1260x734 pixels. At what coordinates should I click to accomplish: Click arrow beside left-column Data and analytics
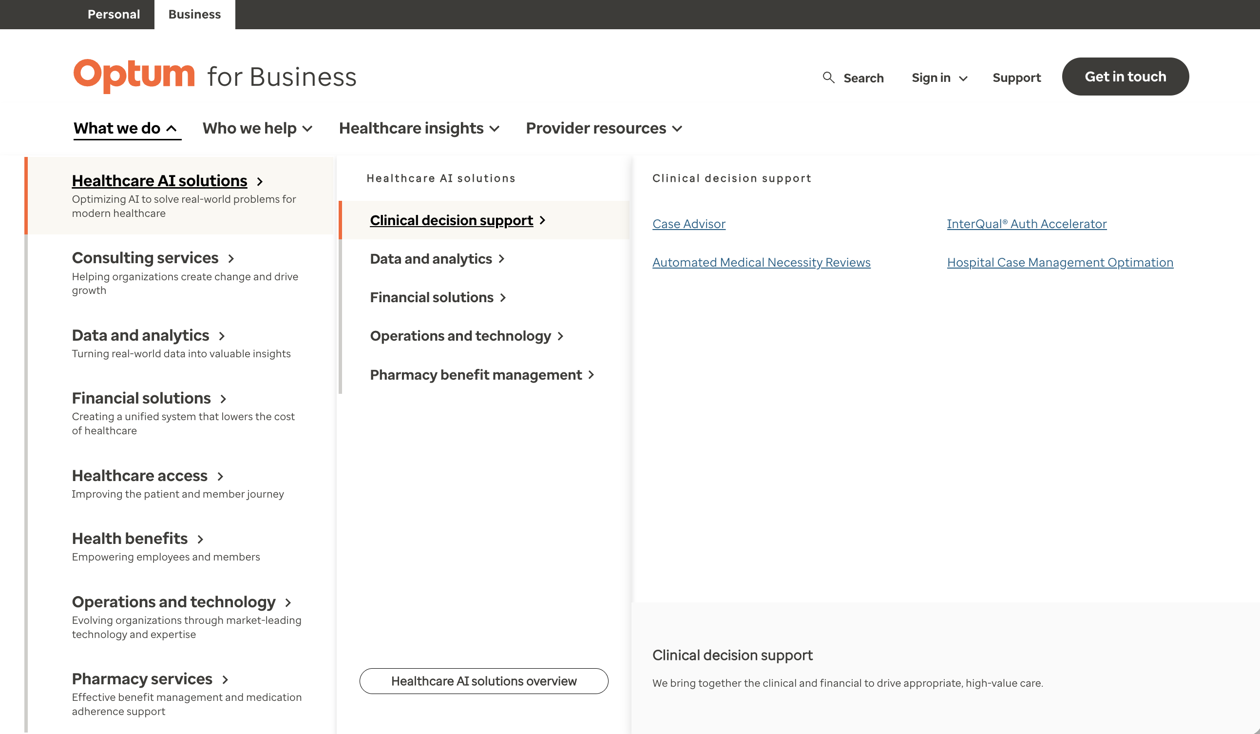point(222,336)
